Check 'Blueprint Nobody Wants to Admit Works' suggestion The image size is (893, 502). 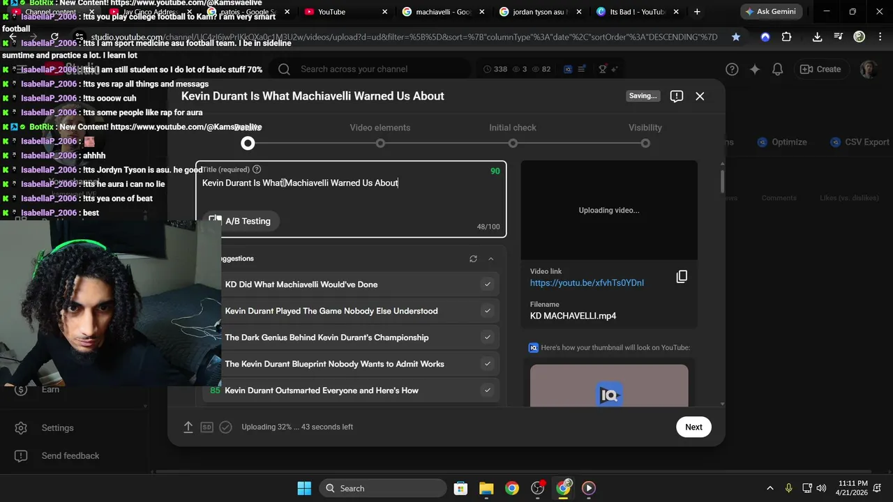coord(488,364)
